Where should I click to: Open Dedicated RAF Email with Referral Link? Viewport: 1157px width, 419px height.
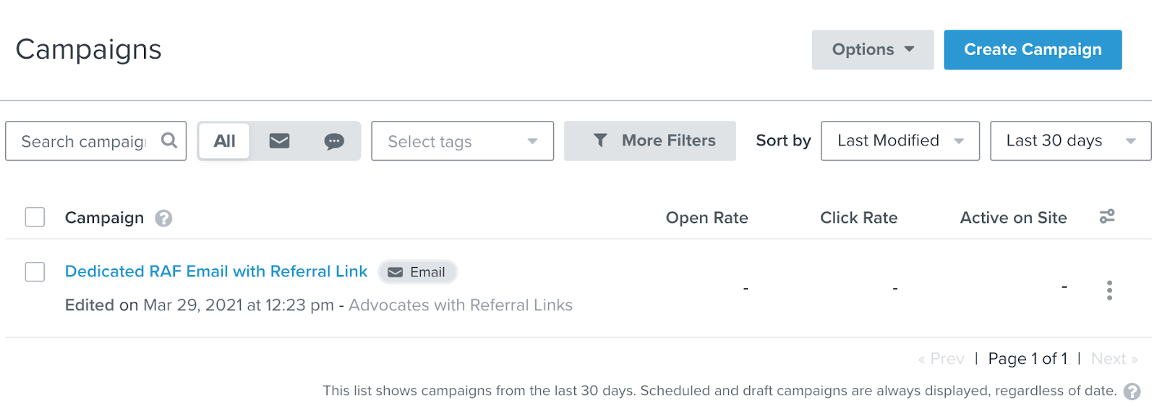coord(216,271)
